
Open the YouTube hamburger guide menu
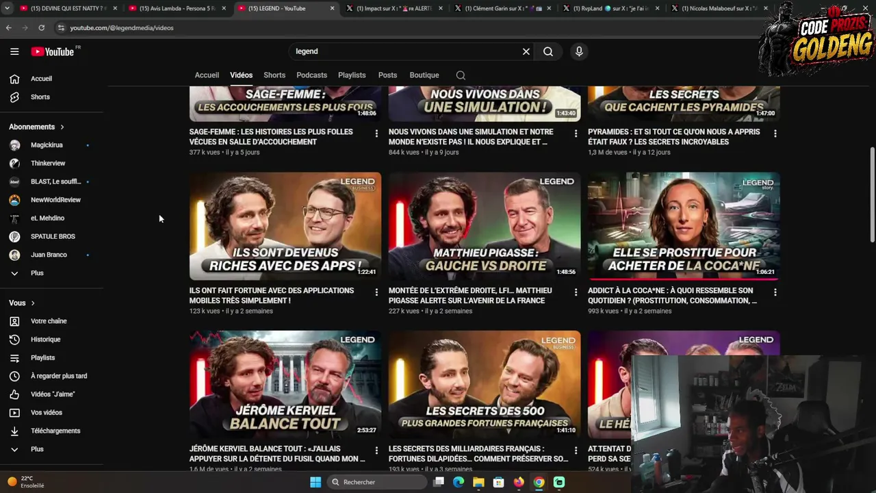[14, 51]
